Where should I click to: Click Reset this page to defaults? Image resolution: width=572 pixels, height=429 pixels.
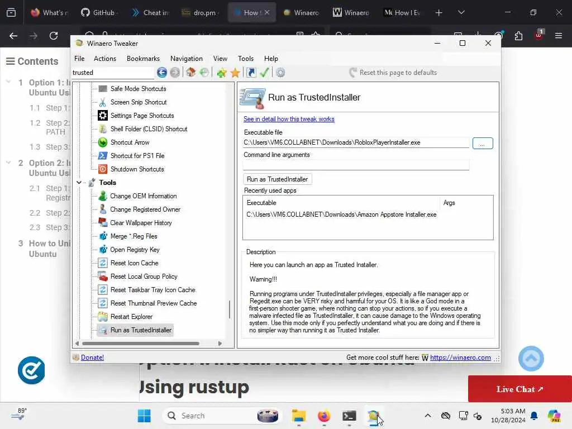tap(393, 73)
